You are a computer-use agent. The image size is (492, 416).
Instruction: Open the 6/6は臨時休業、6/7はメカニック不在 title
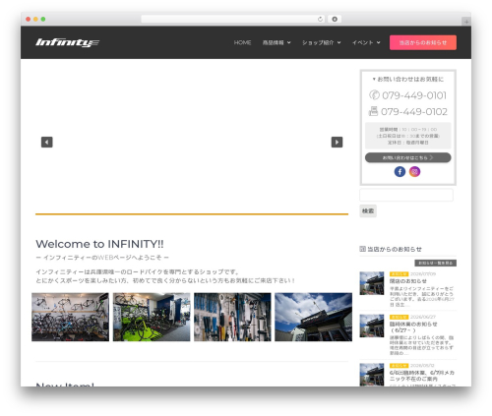point(422,376)
